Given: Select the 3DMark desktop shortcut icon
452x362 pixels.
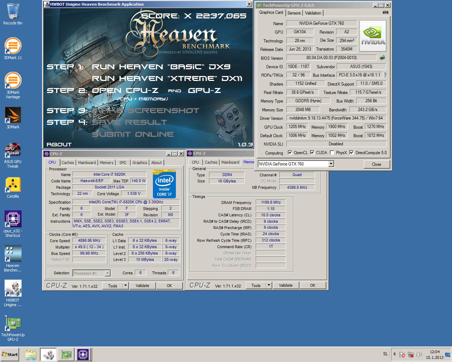Looking at the screenshot, I should coord(13,118).
